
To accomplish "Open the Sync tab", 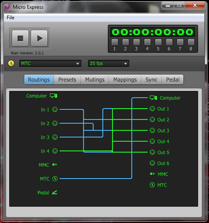I will pyautogui.click(x=152, y=80).
